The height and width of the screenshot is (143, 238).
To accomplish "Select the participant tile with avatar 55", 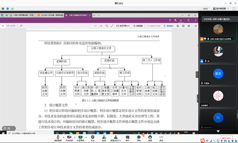I will click(x=218, y=119).
